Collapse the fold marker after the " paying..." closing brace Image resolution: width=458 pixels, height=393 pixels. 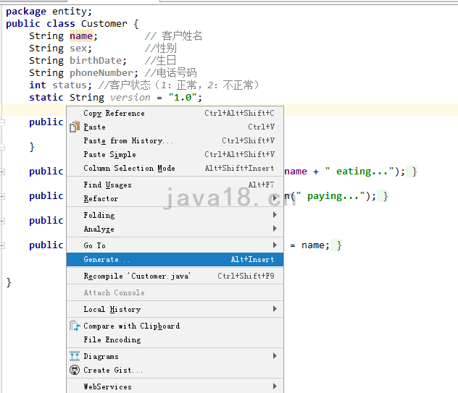pyautogui.click(x=386, y=196)
